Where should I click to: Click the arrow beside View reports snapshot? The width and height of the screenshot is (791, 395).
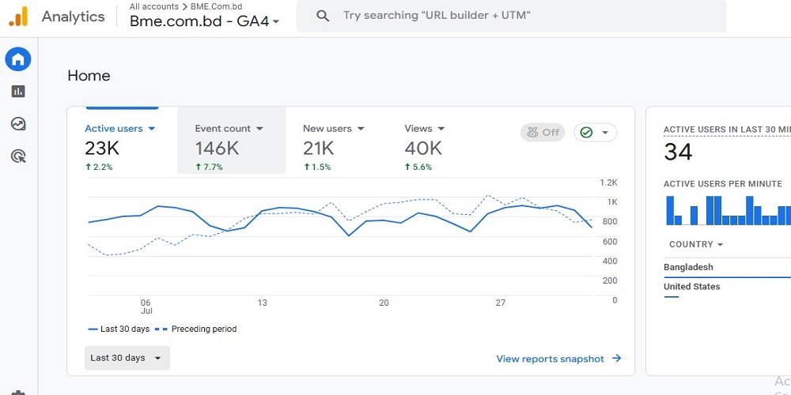(x=617, y=359)
